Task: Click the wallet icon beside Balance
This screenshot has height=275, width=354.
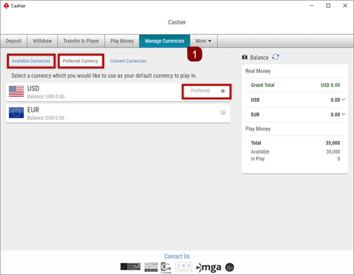Action: click(x=245, y=57)
